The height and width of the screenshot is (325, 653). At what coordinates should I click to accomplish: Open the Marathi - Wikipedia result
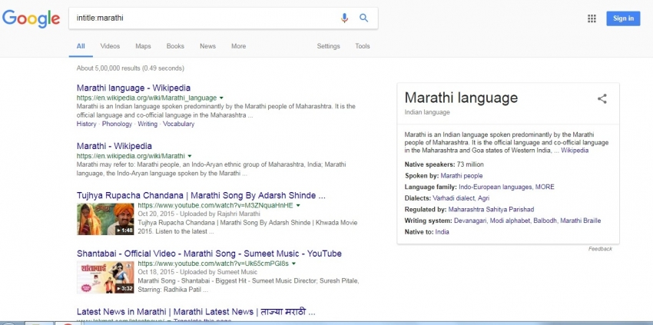click(x=114, y=146)
